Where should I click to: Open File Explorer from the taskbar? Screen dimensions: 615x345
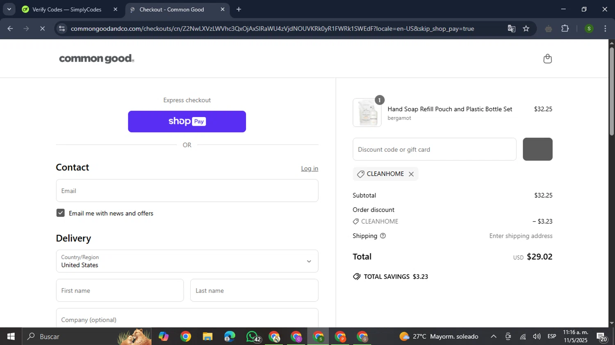tap(207, 336)
